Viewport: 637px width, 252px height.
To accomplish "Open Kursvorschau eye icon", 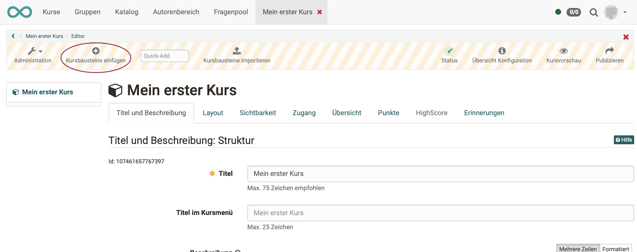I will [x=564, y=51].
